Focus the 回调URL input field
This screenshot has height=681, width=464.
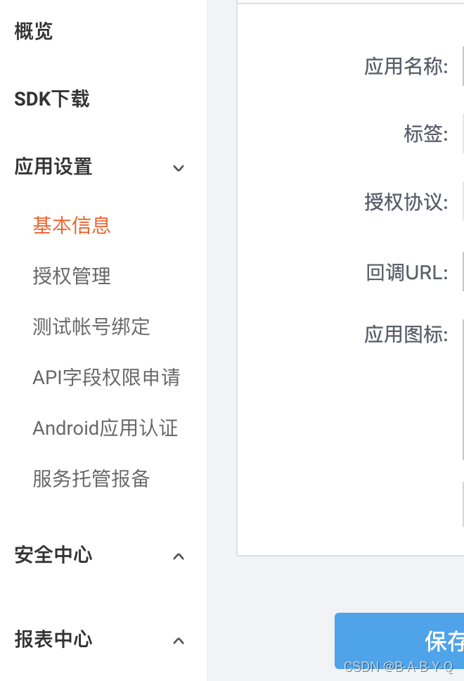click(x=463, y=272)
